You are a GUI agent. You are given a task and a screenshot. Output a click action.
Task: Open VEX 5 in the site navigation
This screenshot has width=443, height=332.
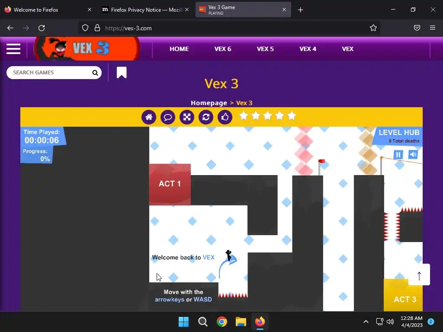(x=265, y=49)
